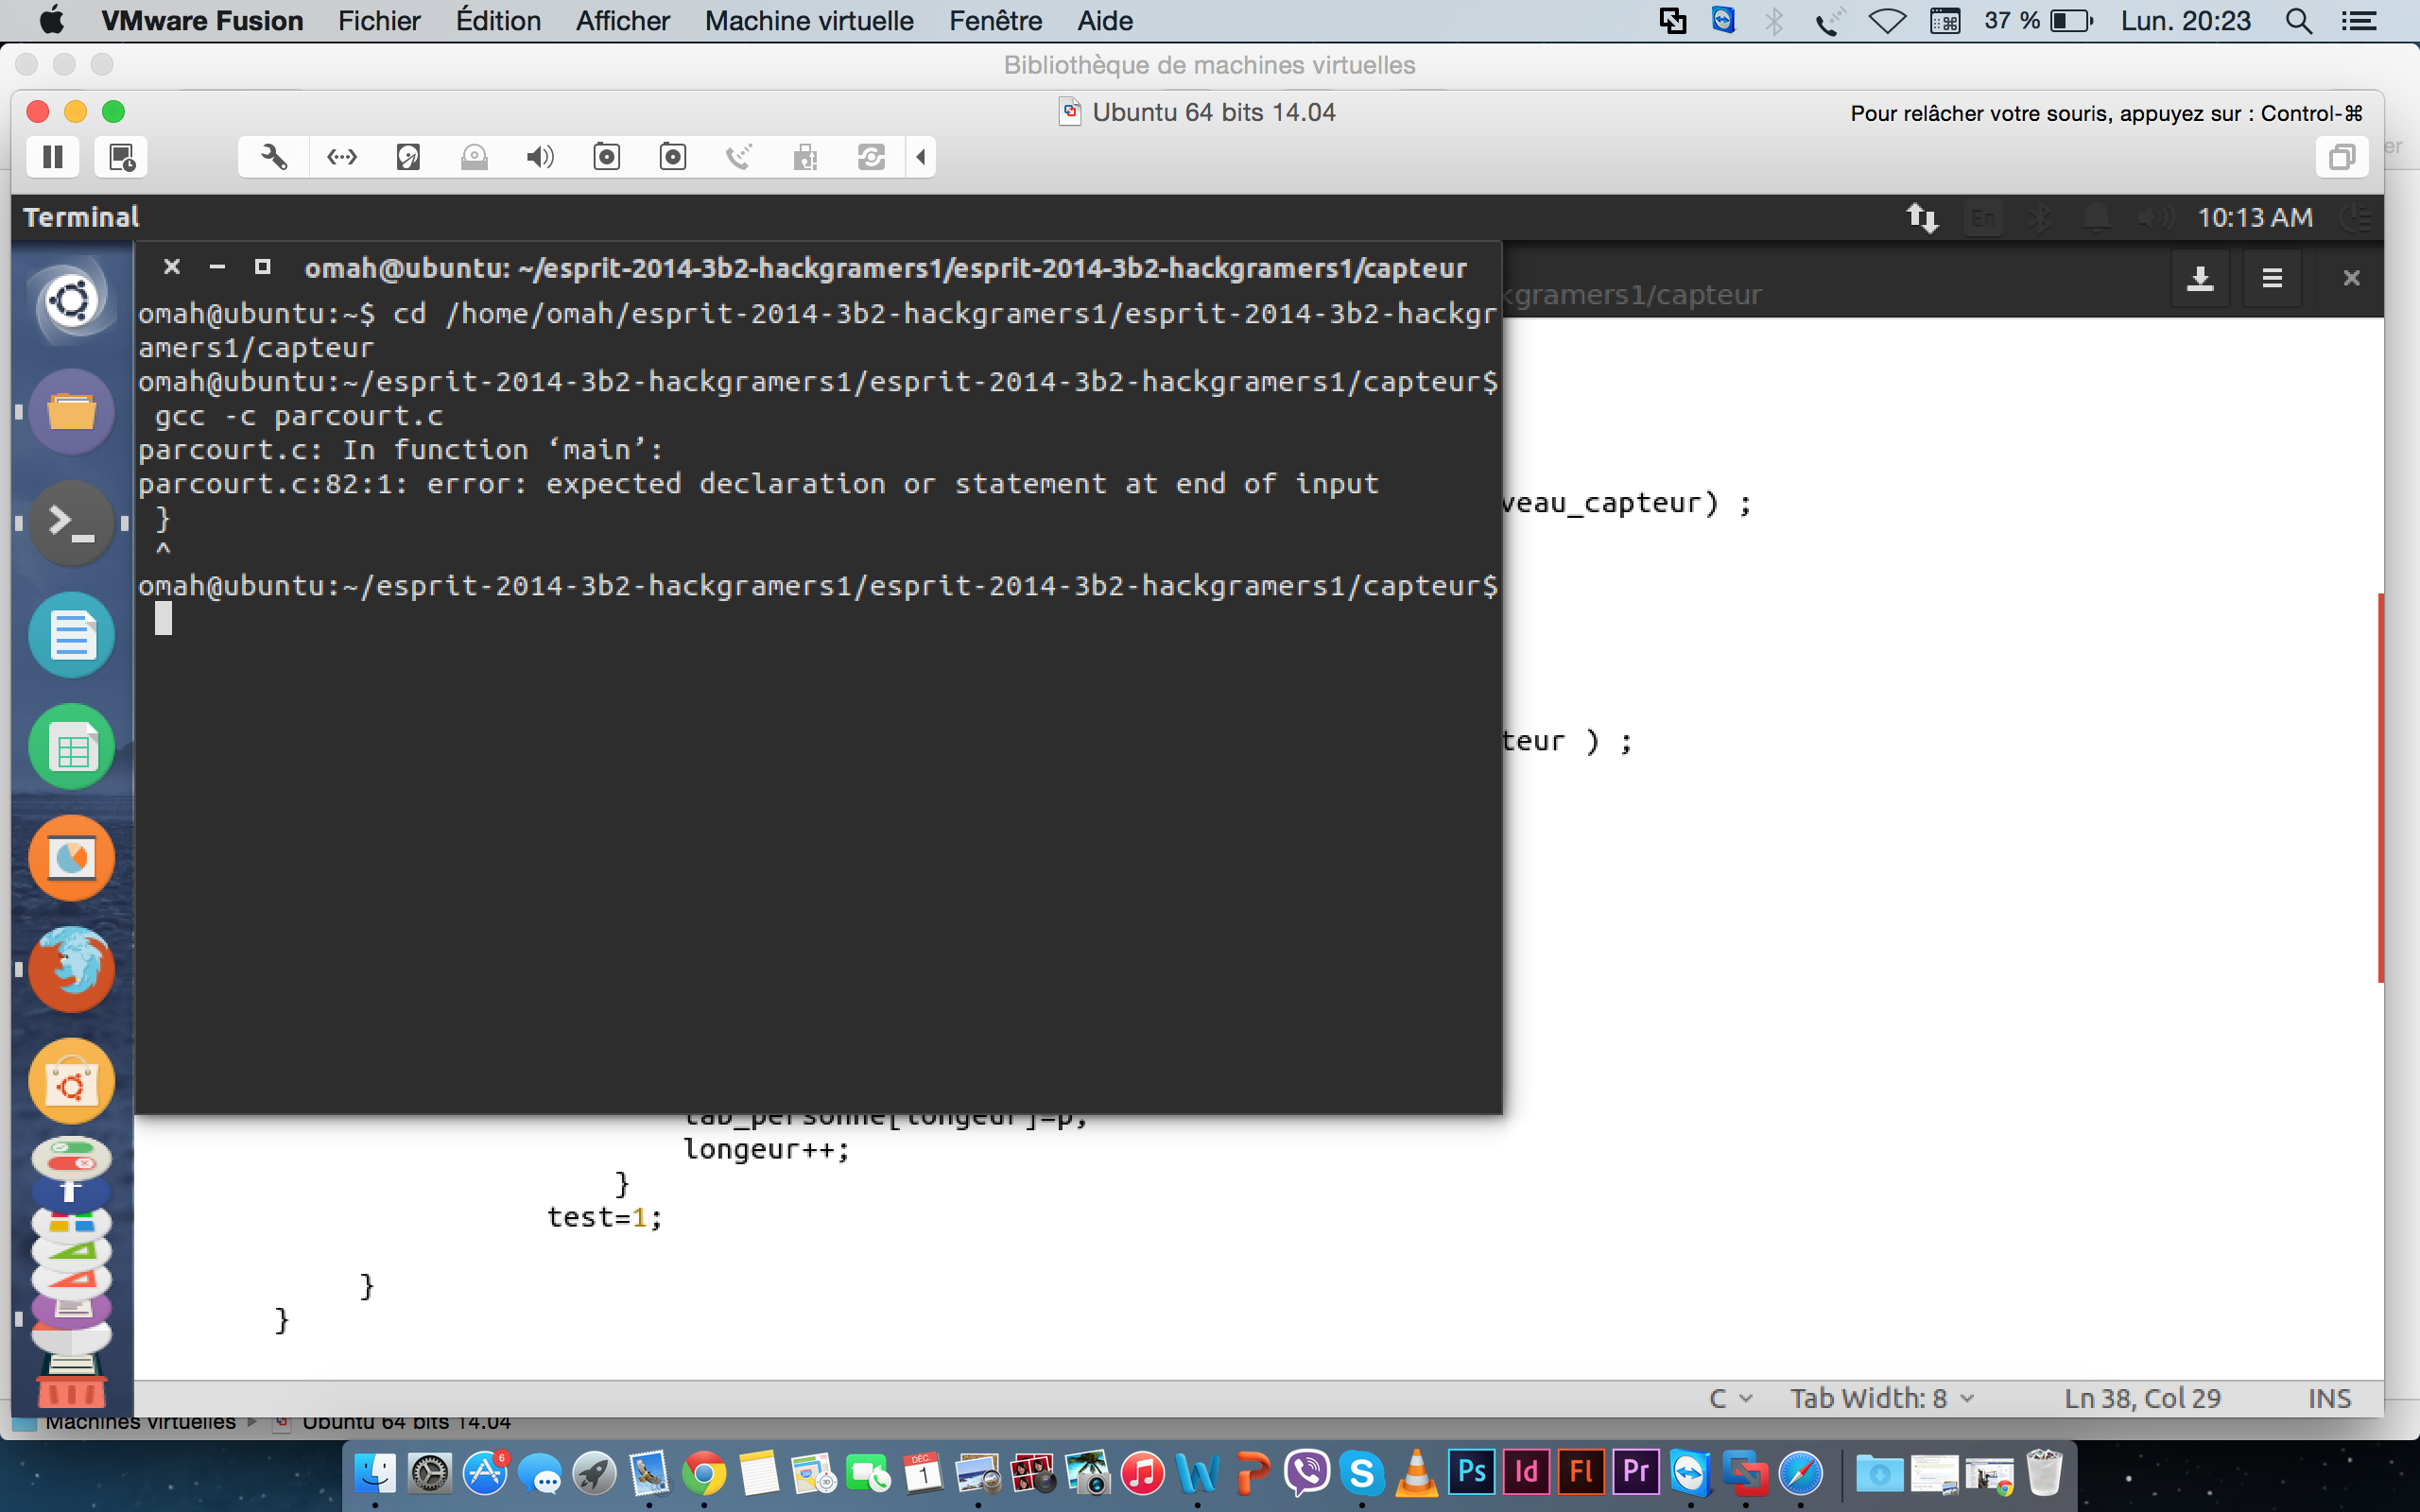The image size is (2420, 1512).
Task: Click the CD/DVD drive icon in the VMware toolbar
Action: (474, 157)
